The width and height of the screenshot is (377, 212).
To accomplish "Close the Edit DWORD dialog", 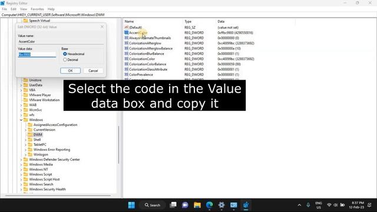I will coord(102,26).
